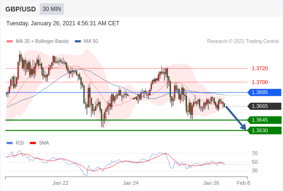Screen dimensions: 283x191
Task: Select the green 1.3630 target tag
Action: point(264,130)
